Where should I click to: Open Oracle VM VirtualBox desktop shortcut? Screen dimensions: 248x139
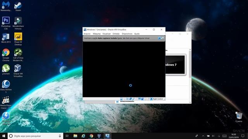(18, 71)
